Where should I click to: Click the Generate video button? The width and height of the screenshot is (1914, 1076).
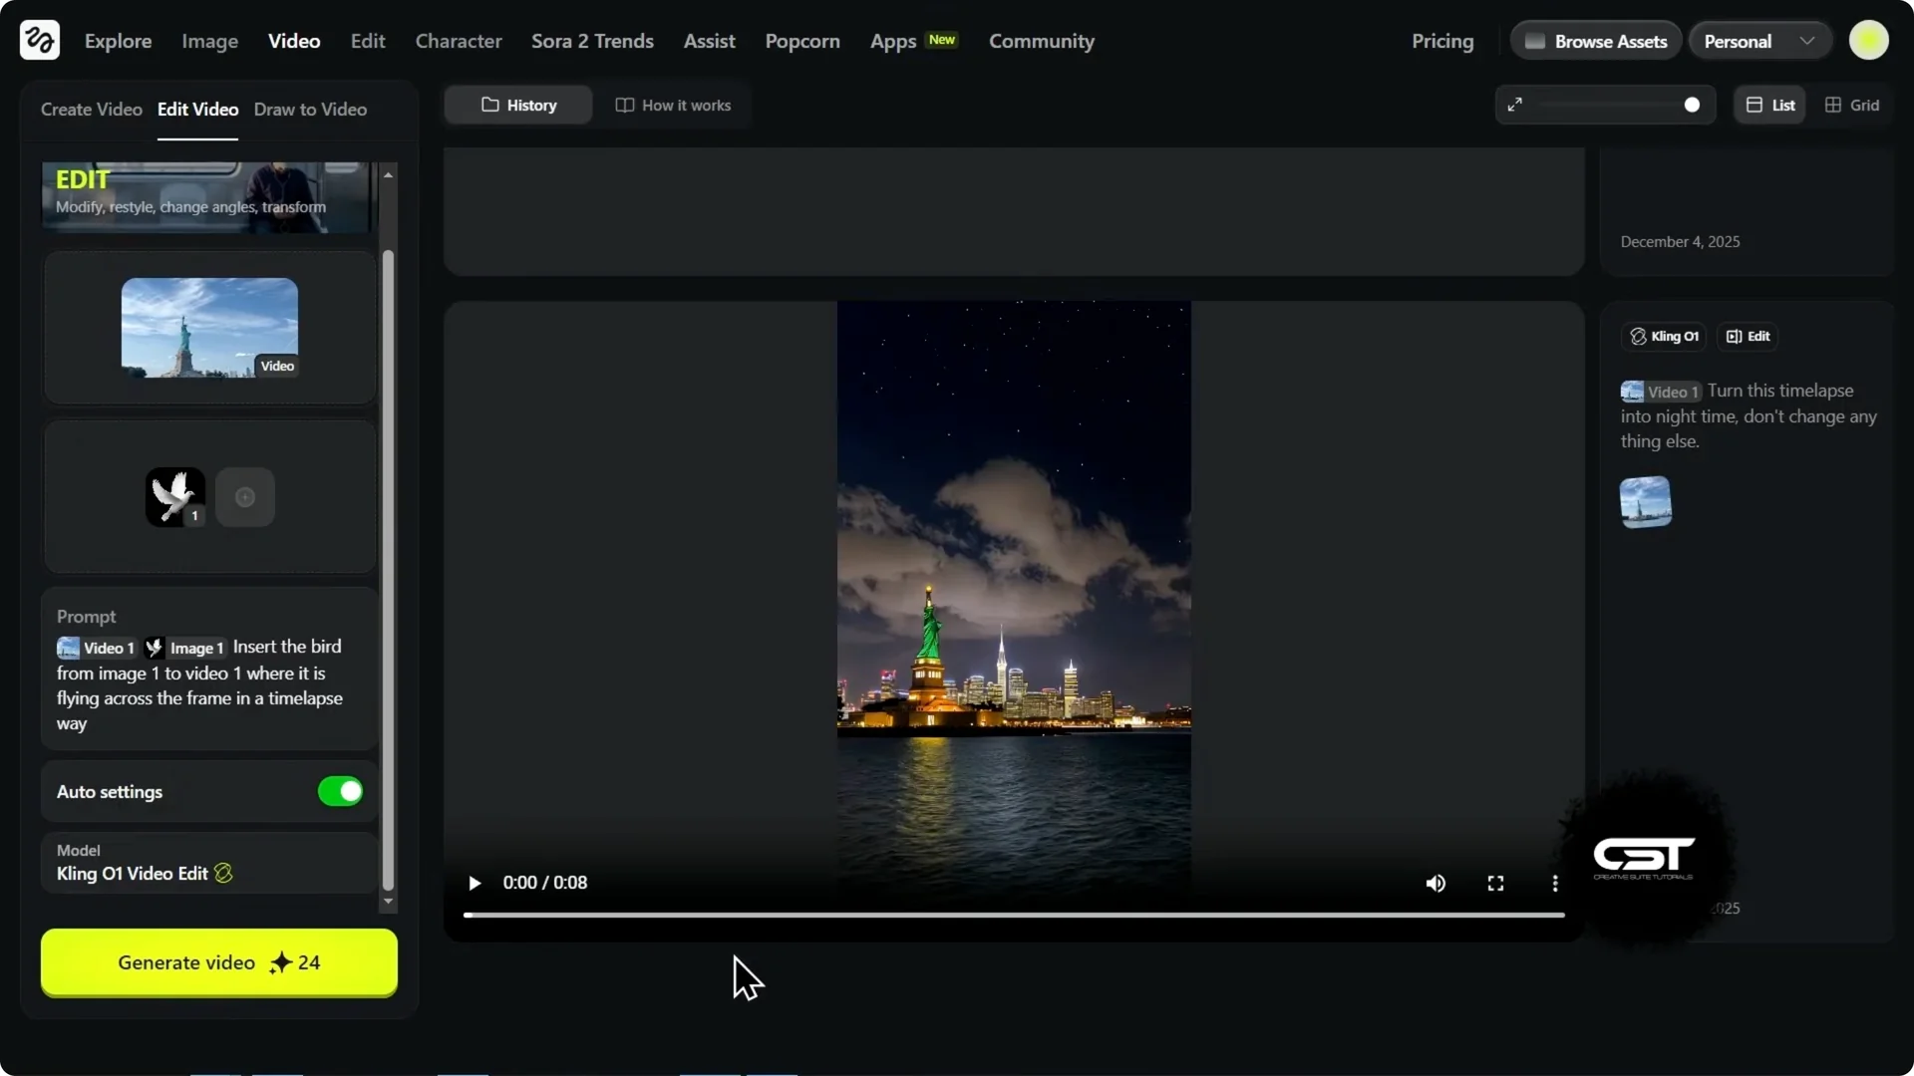click(x=218, y=962)
